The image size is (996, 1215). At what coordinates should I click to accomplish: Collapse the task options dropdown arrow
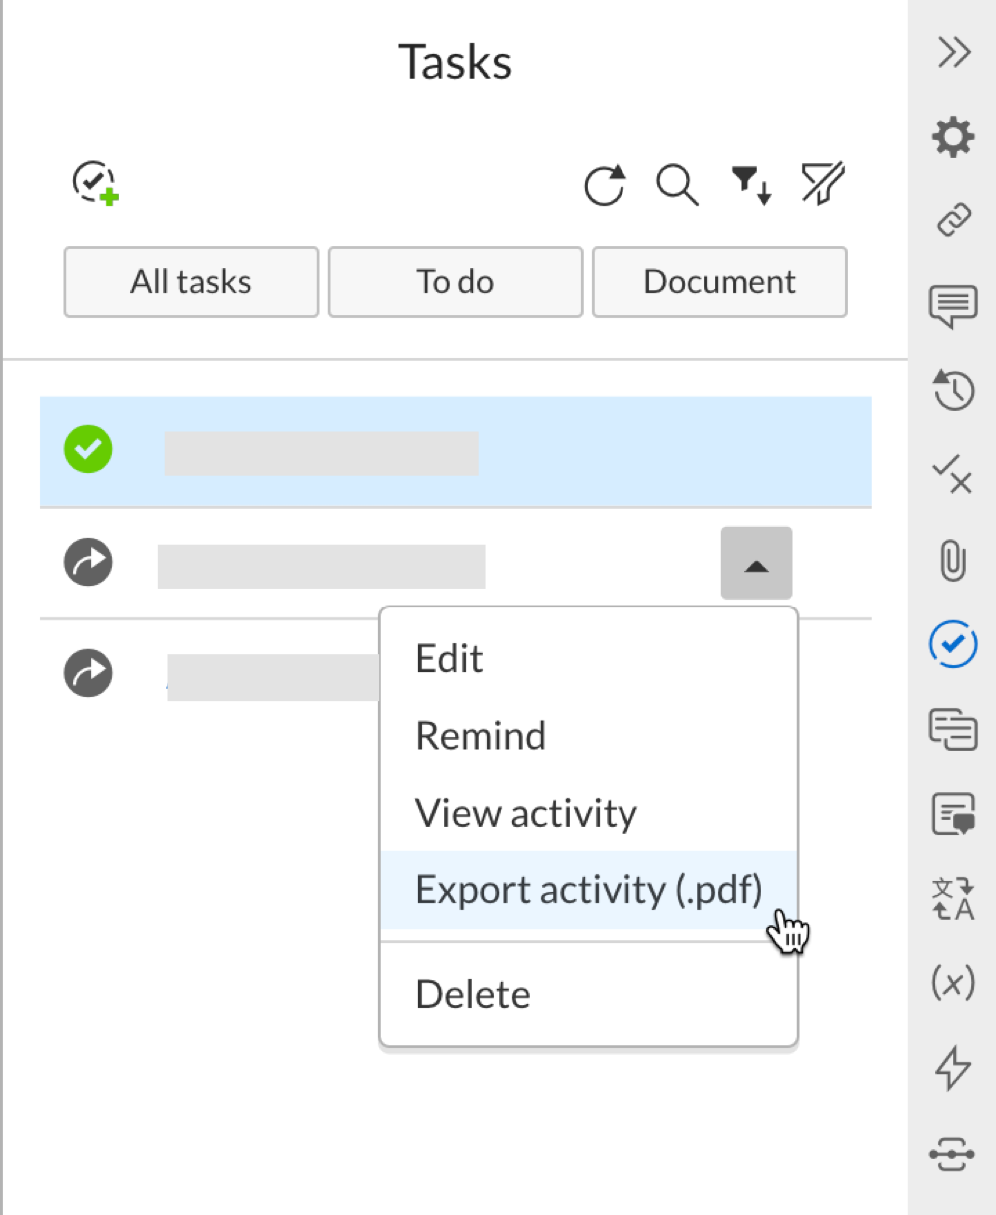756,564
